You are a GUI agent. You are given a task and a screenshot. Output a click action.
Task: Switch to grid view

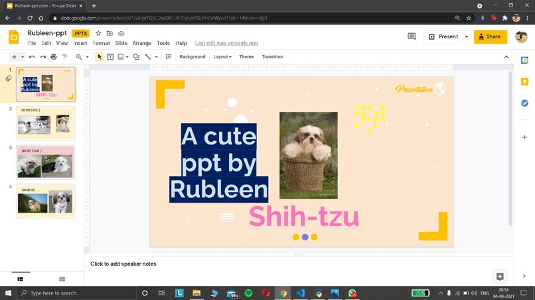(62, 279)
